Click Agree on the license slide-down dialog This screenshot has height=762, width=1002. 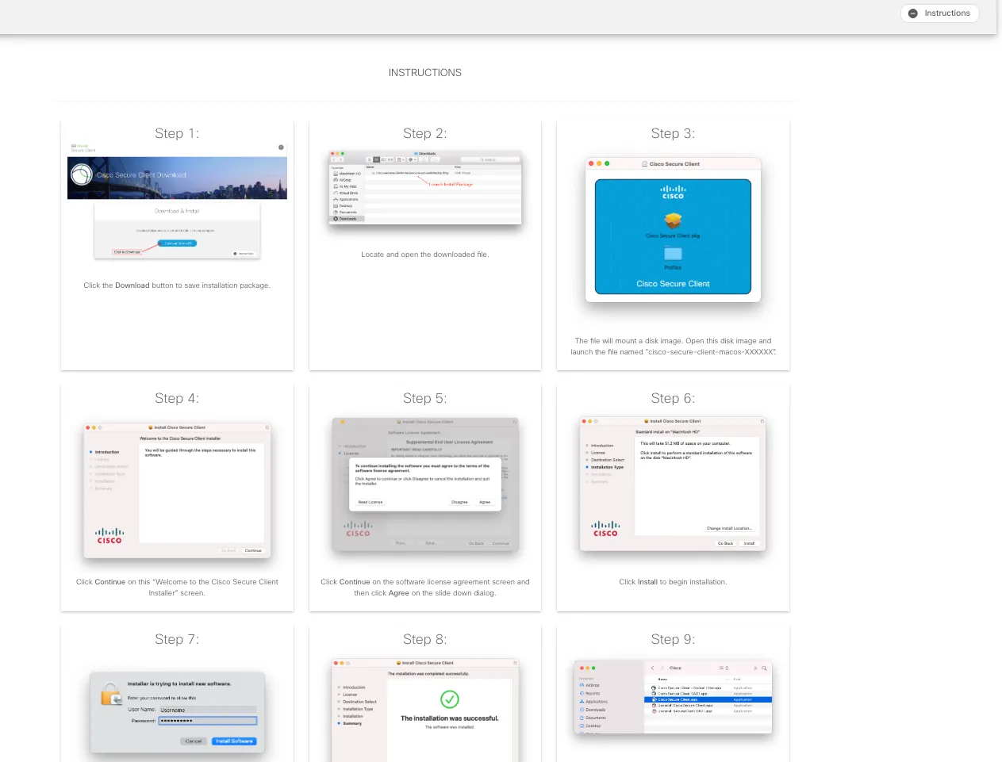(485, 502)
